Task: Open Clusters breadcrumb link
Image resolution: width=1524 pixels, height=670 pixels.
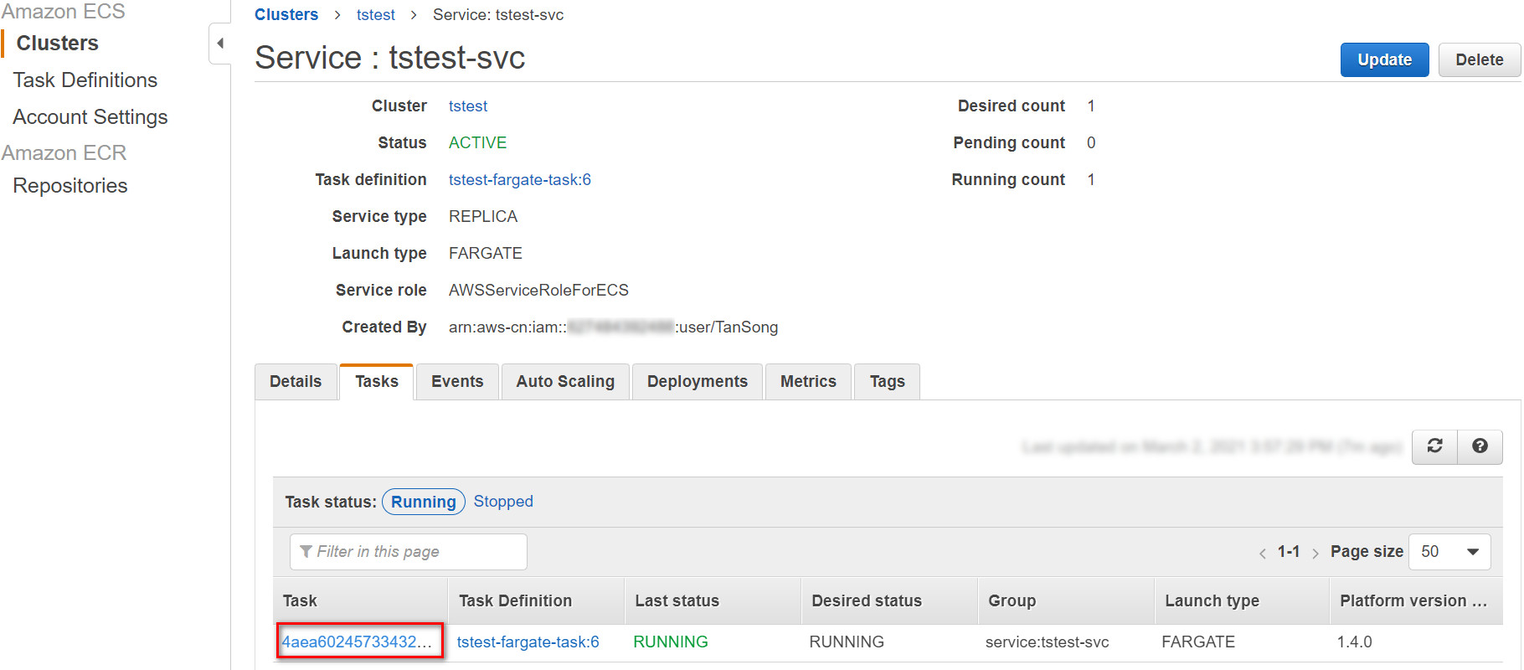Action: point(286,15)
